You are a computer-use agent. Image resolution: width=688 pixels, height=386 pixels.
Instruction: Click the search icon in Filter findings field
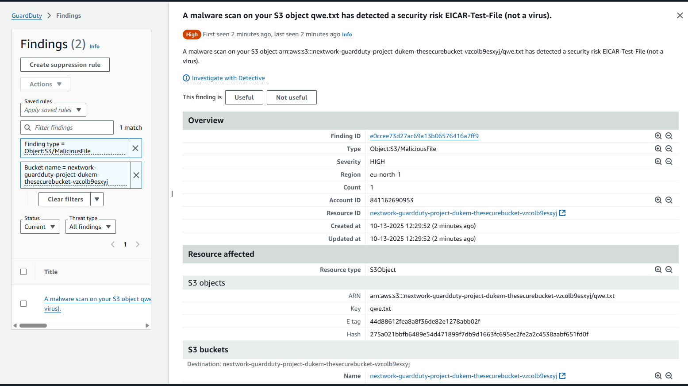tap(27, 127)
